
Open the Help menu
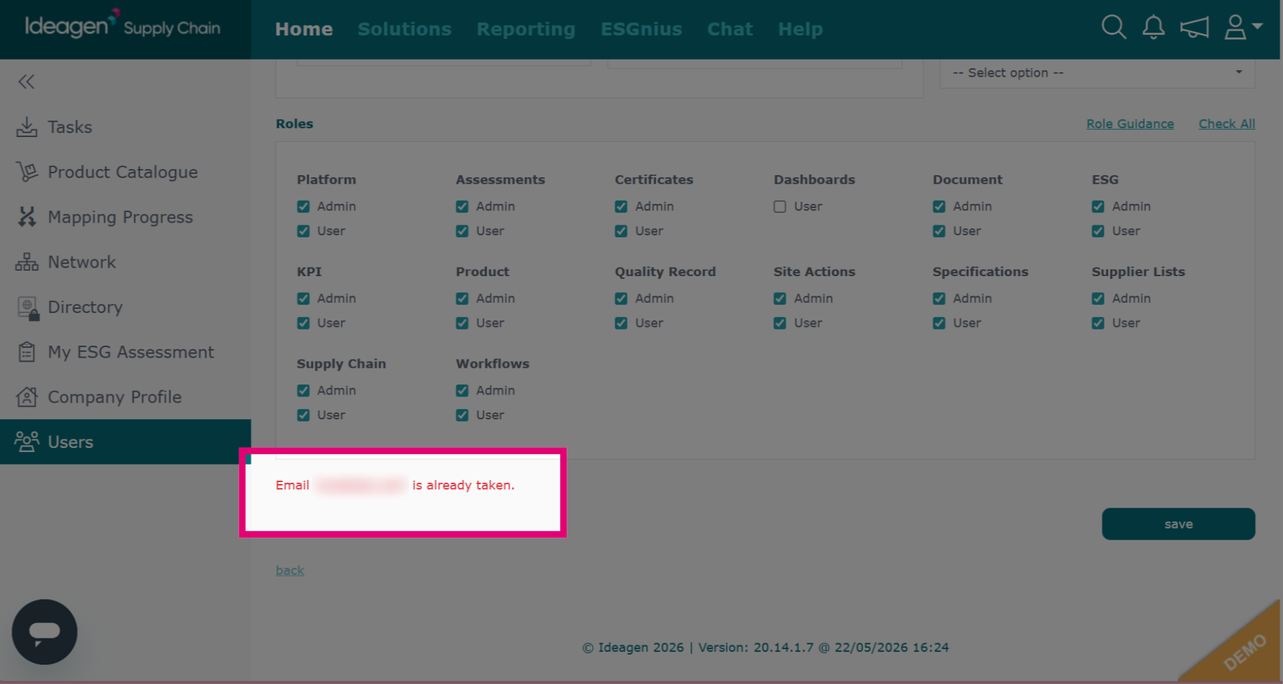[801, 29]
